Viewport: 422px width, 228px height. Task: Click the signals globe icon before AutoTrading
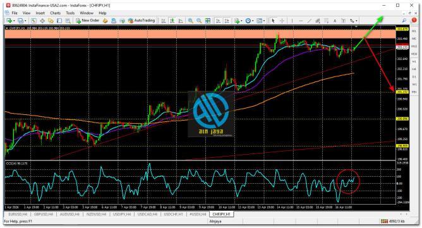(x=123, y=21)
